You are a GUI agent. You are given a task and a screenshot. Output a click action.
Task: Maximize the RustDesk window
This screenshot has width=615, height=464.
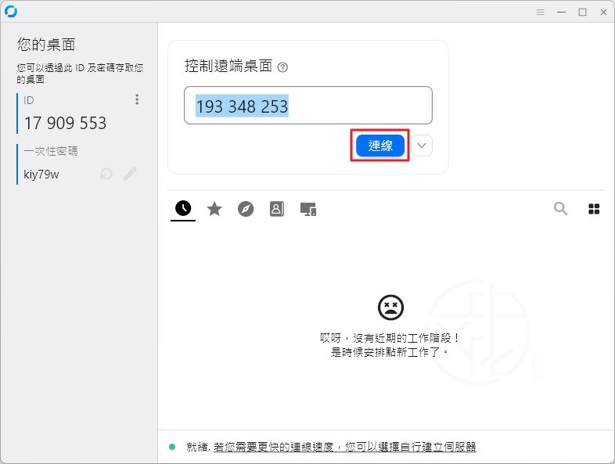click(582, 12)
